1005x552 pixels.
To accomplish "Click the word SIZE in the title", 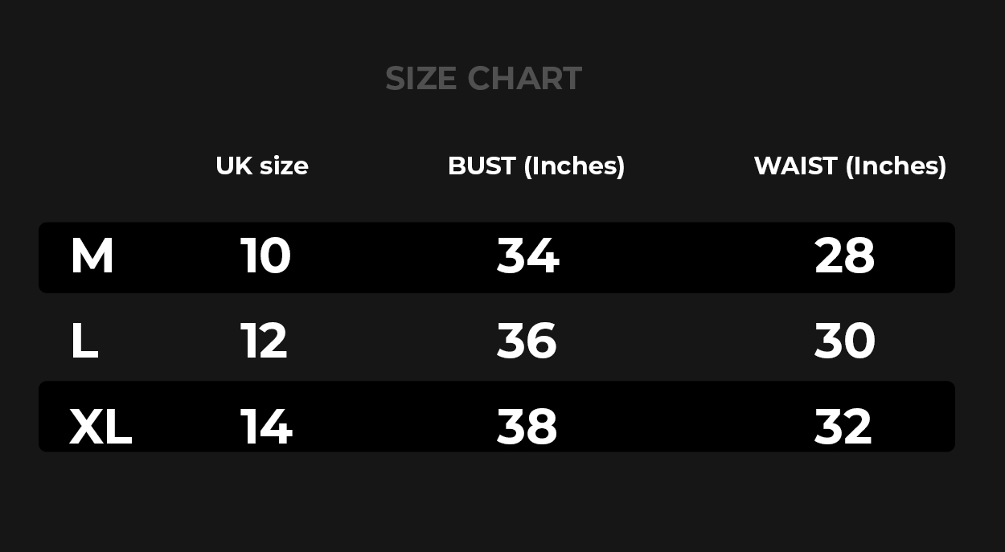I will click(x=421, y=78).
